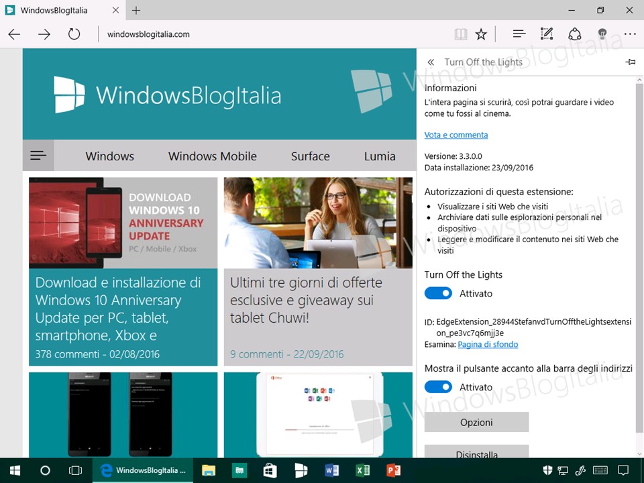644x483 pixels.
Task: Show the touch keyboard from the tray
Action: [x=600, y=470]
